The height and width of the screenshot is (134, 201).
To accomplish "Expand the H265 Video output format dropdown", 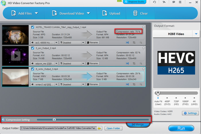I will click(196, 34).
